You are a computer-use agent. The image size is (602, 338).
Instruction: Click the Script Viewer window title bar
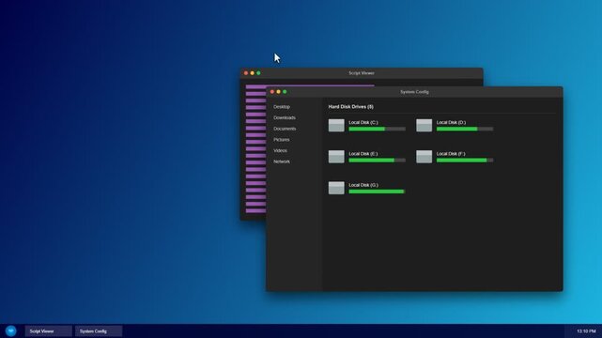point(362,73)
